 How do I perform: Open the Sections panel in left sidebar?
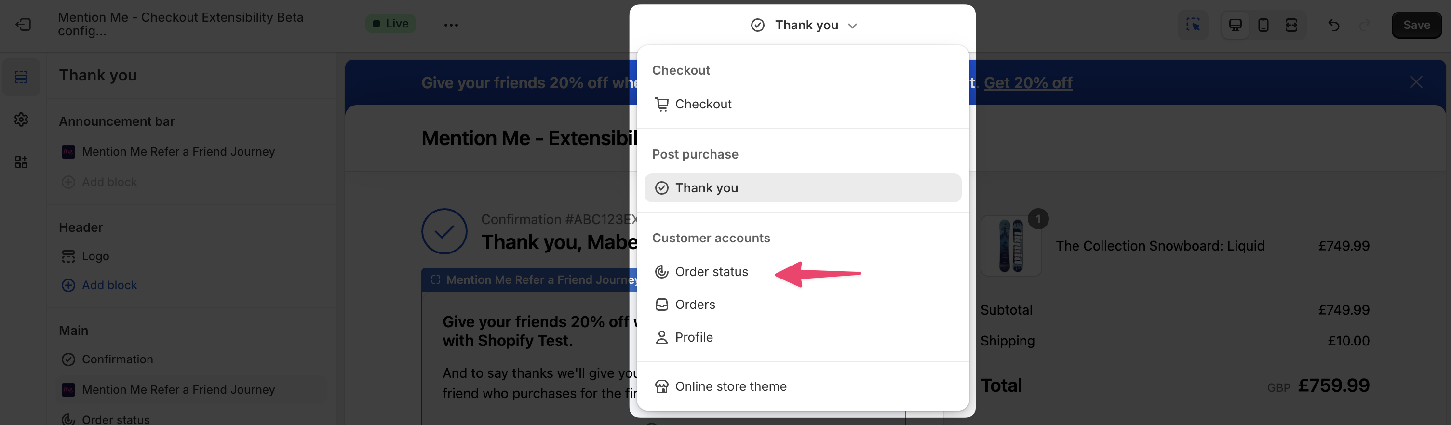[x=21, y=77]
